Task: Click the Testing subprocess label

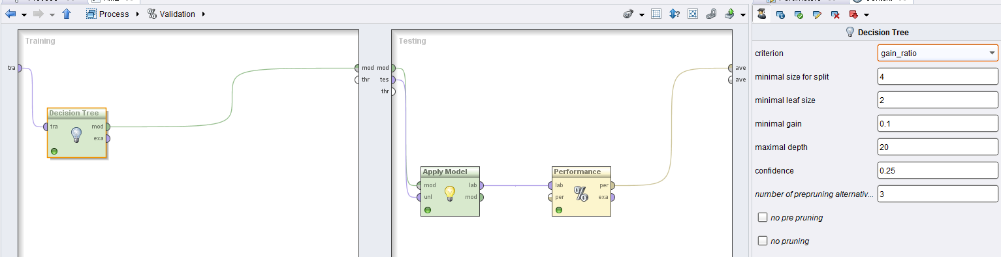Action: point(412,41)
